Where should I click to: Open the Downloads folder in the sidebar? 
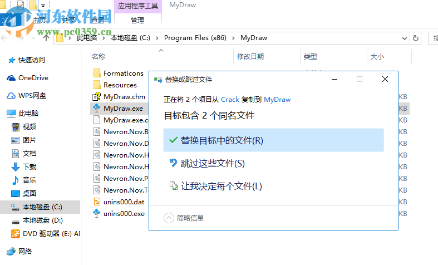point(29,167)
